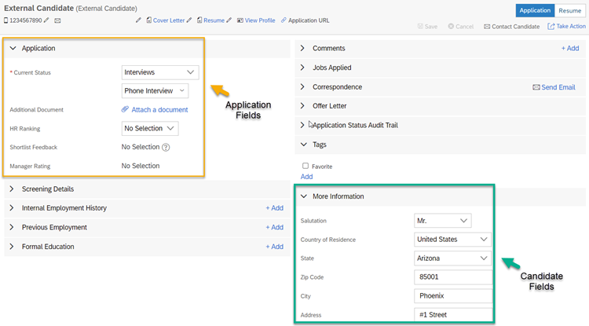Viewport: 589px width, 326px height.
Task: Select the Application tab button
Action: tap(535, 10)
